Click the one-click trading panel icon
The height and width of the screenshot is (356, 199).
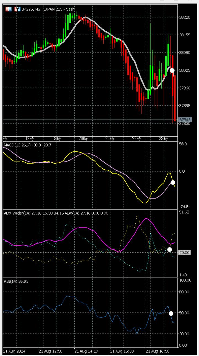9,9
